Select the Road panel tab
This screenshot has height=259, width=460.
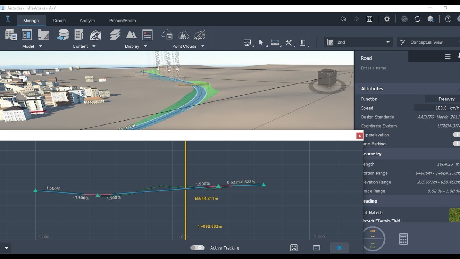[x=382, y=56]
